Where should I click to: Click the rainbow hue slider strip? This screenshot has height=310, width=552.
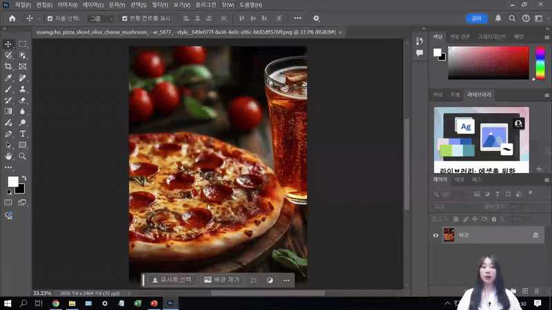pos(540,64)
